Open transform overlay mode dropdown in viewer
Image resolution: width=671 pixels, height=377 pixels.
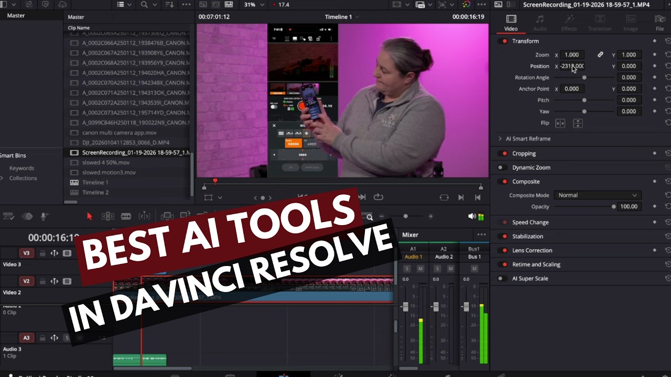pyautogui.click(x=220, y=197)
